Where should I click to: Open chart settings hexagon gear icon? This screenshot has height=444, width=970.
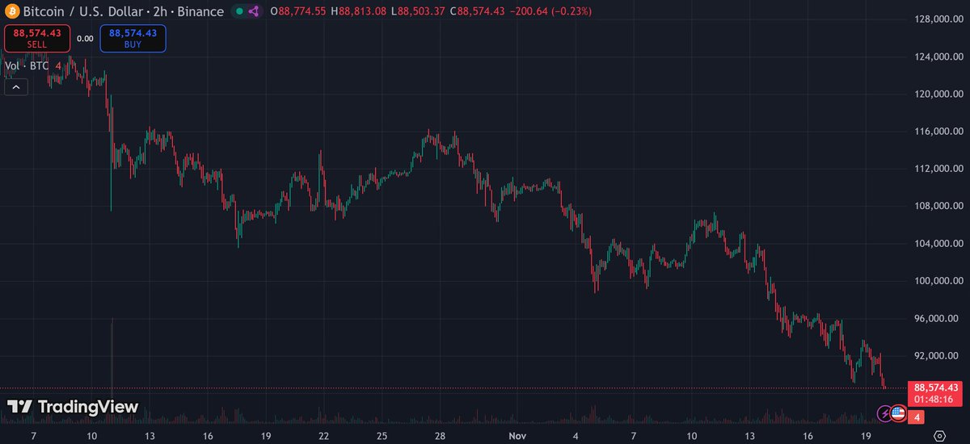click(x=939, y=435)
